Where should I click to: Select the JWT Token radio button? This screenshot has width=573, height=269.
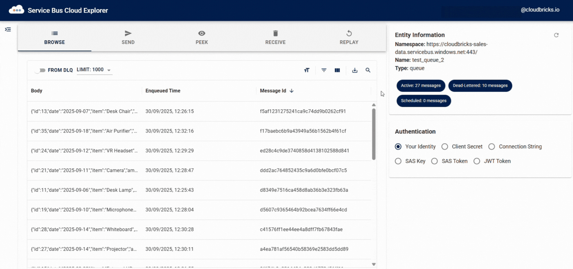click(x=477, y=161)
